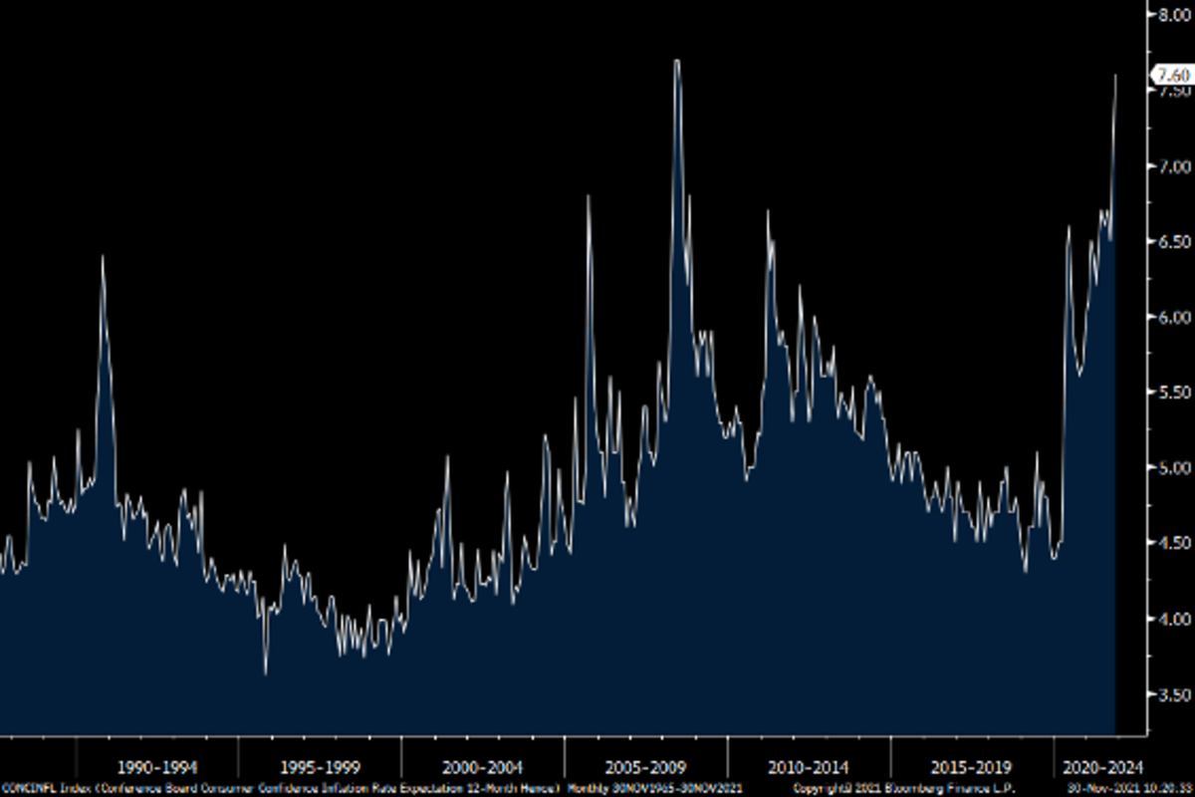Select the 2015-2019 time axis label
The image size is (1195, 797).
(971, 767)
